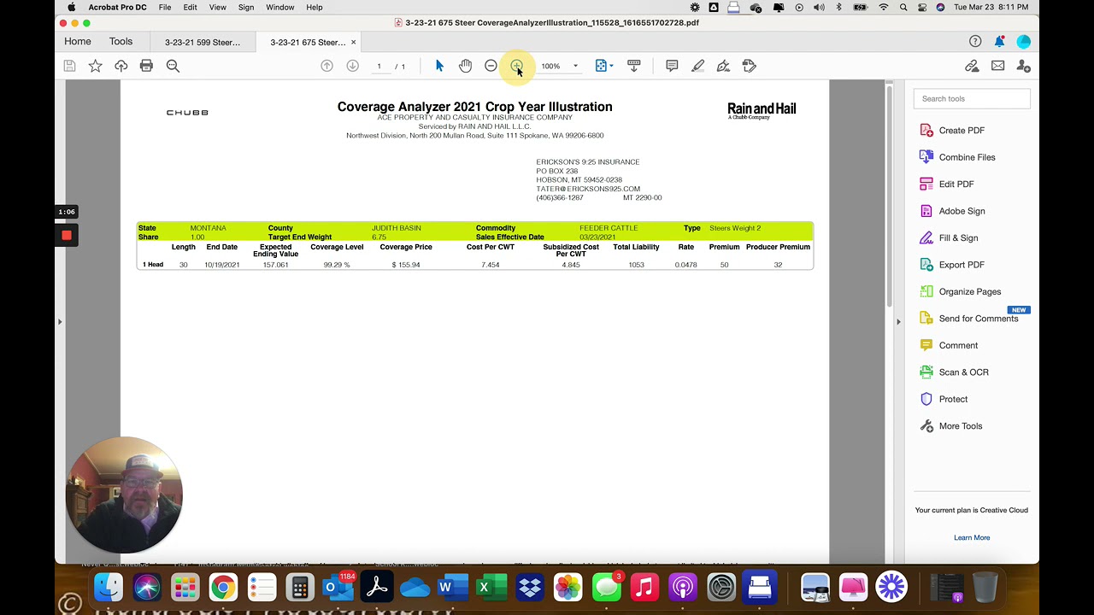Close the 3-23-21 675 Steer tab
The width and height of the screenshot is (1094, 615).
(354, 42)
